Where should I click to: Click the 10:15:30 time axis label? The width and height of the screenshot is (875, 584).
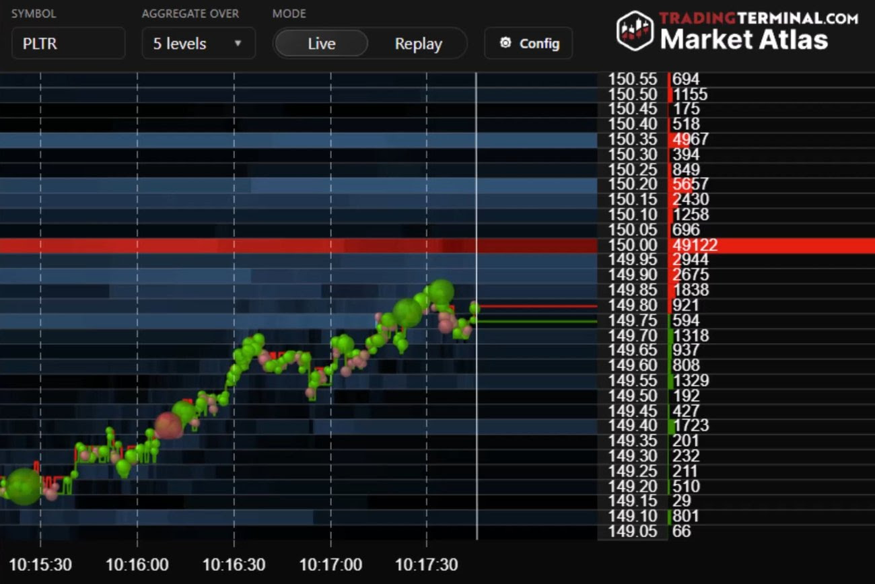point(40,564)
